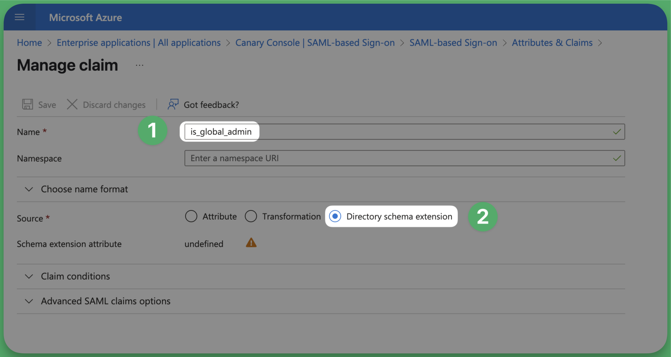Viewport: 671px width, 357px height.
Task: Click the chevron beside Claim conditions
Action: [x=29, y=277]
